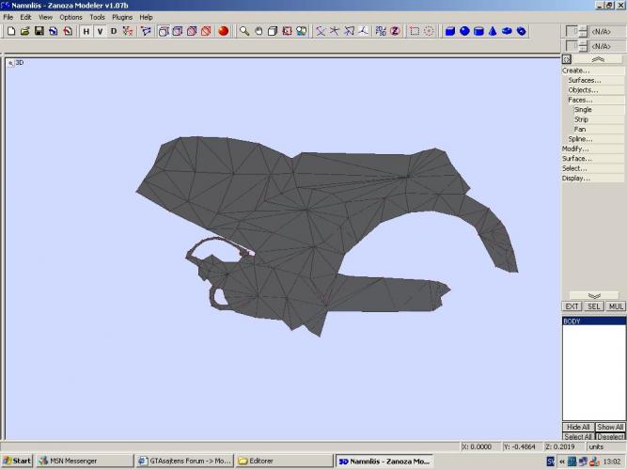Expand the Create... panel section

pos(576,70)
